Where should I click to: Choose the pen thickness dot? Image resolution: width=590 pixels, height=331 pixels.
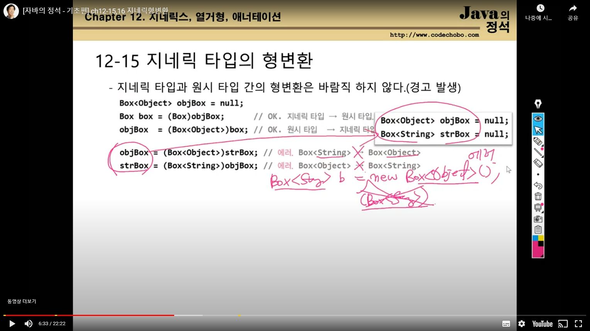pos(538,174)
